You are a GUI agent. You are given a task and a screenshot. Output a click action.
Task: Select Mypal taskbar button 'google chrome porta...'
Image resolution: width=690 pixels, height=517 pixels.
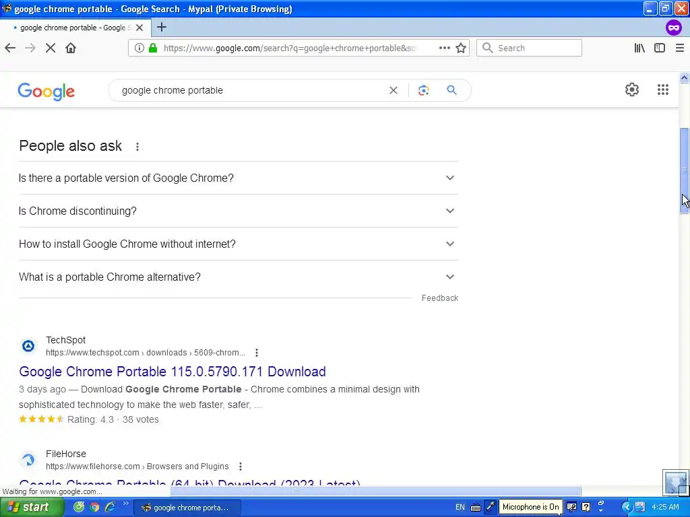point(187,508)
